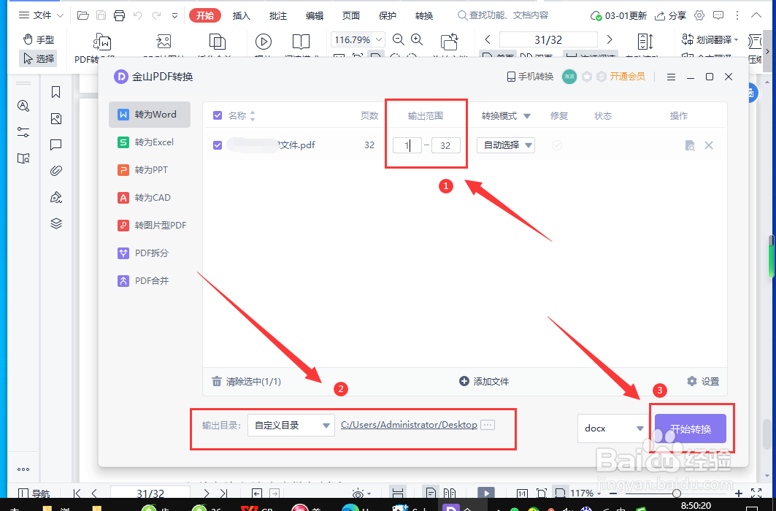Open 设置 in conversion dialog
This screenshot has width=776, height=511.
coord(703,381)
